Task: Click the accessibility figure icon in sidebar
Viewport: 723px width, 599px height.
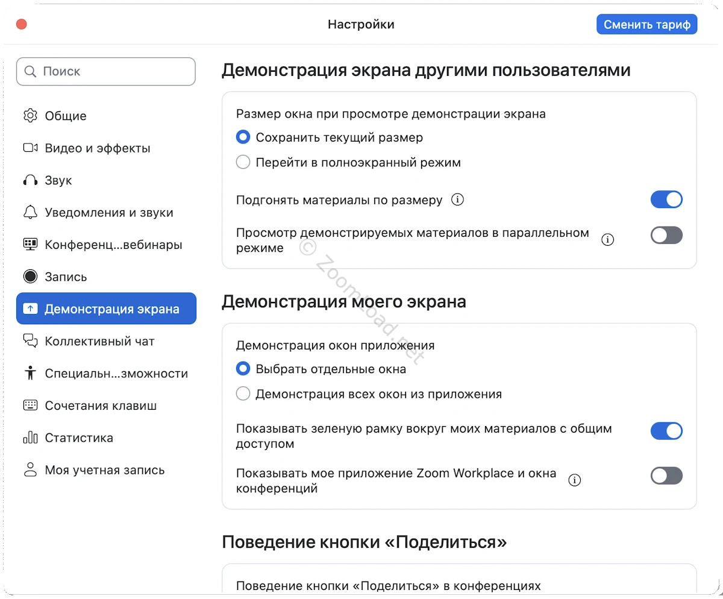Action: (30, 374)
